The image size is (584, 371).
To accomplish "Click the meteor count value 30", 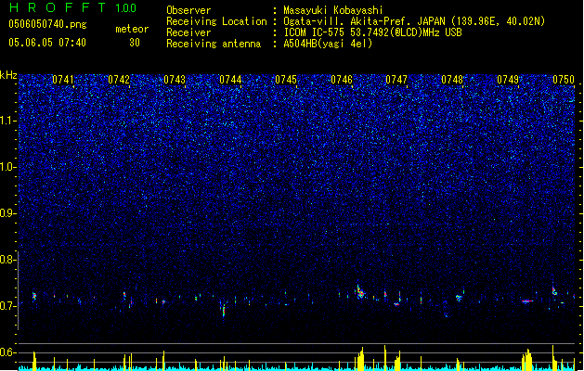I will tap(135, 43).
